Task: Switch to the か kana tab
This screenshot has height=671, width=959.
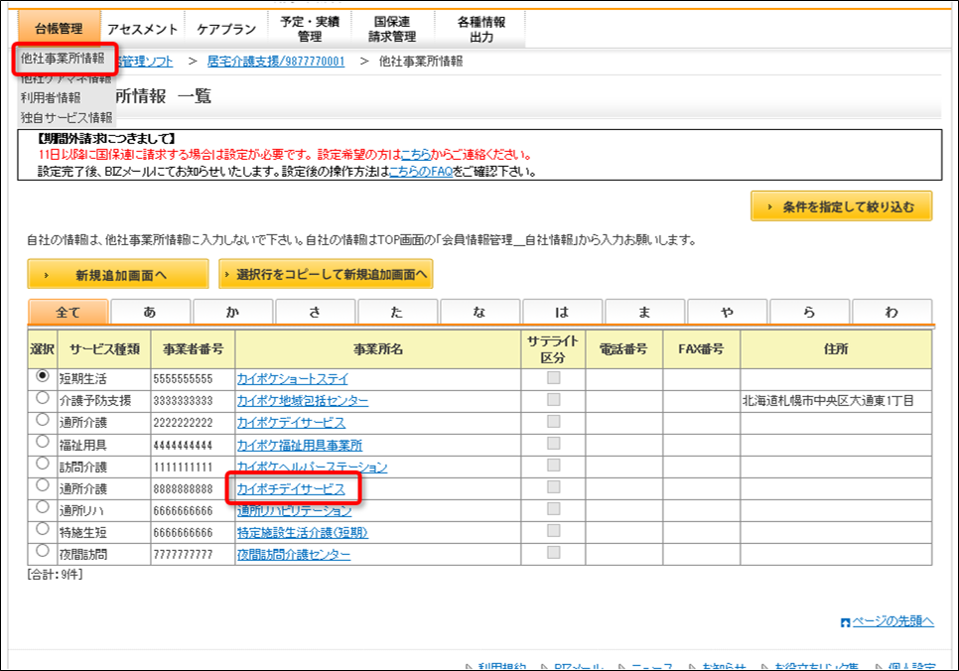Action: [232, 312]
